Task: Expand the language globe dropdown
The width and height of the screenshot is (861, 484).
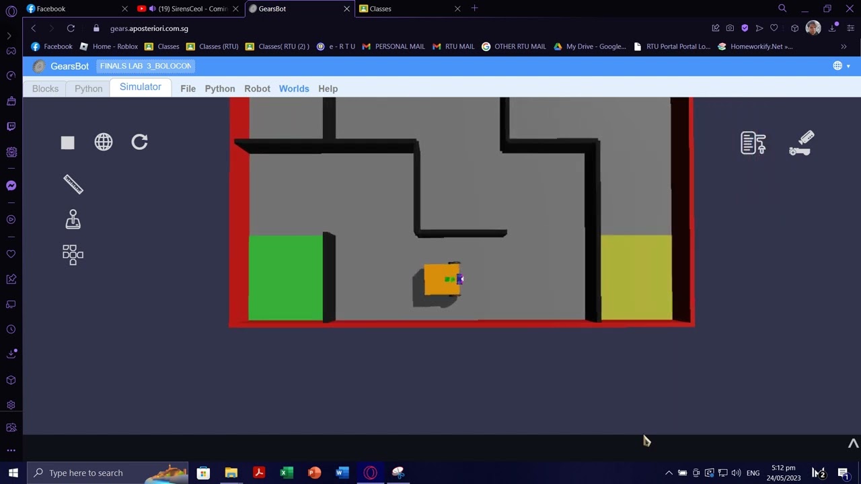Action: (x=841, y=66)
